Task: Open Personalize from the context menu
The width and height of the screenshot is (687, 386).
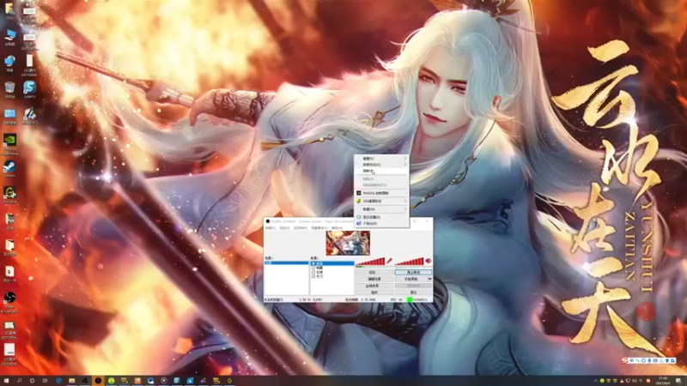Action: coord(381,223)
